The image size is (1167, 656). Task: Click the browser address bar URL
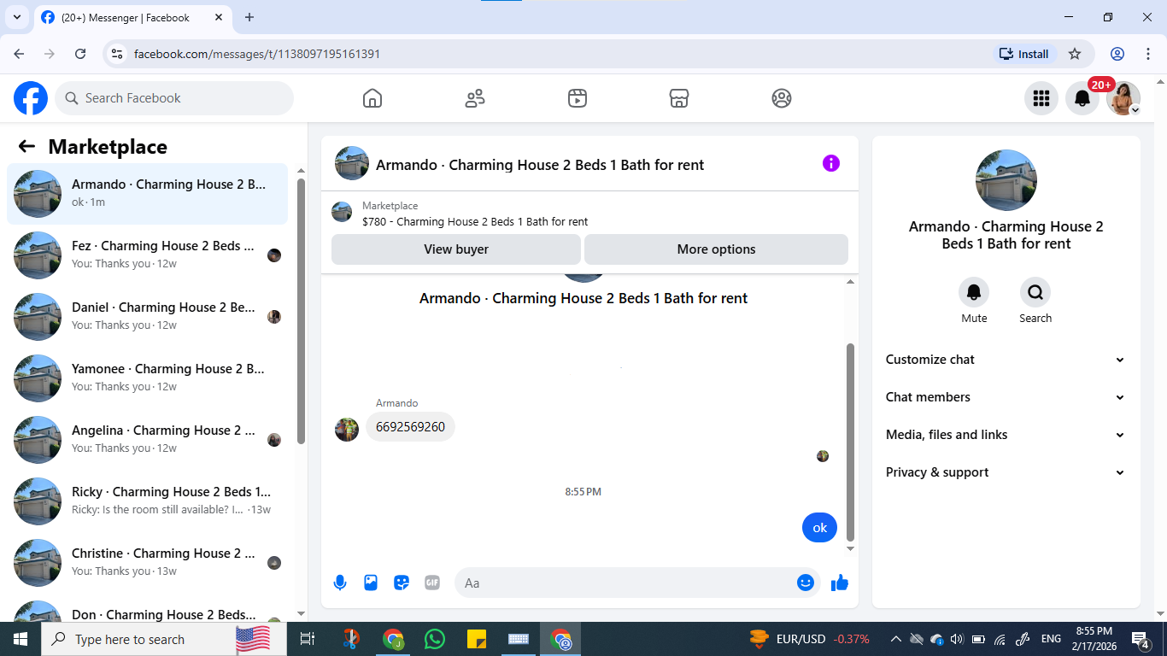tap(257, 54)
